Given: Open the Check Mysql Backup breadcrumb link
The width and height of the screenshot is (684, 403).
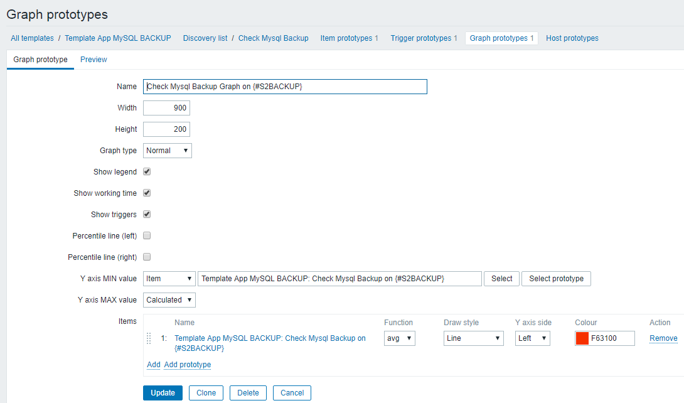Looking at the screenshot, I should (273, 38).
